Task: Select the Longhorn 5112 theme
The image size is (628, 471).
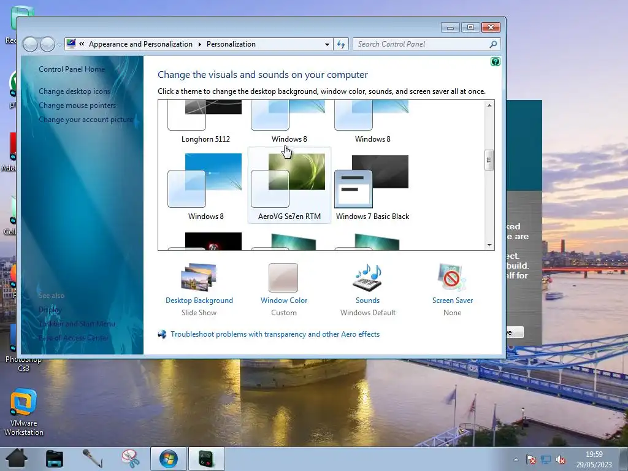Action: tap(205, 122)
